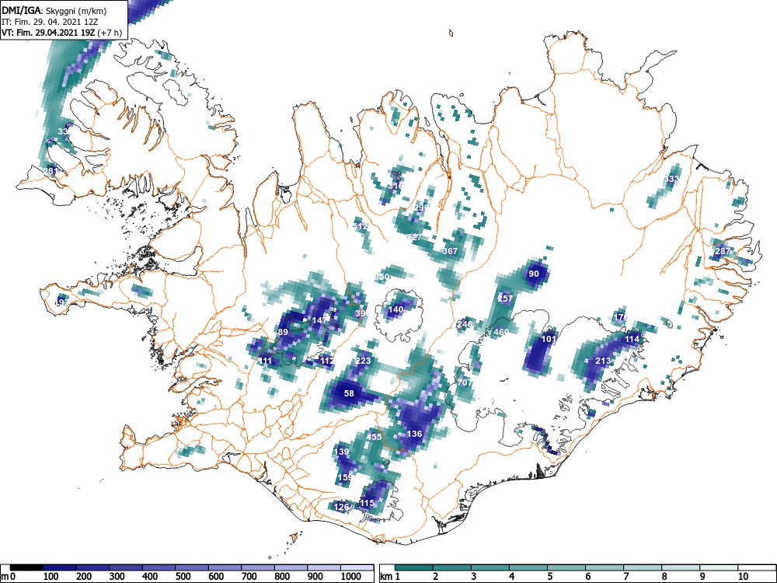Image resolution: width=777 pixels, height=583 pixels.
Task: Select the map value 367
Action: coord(450,251)
